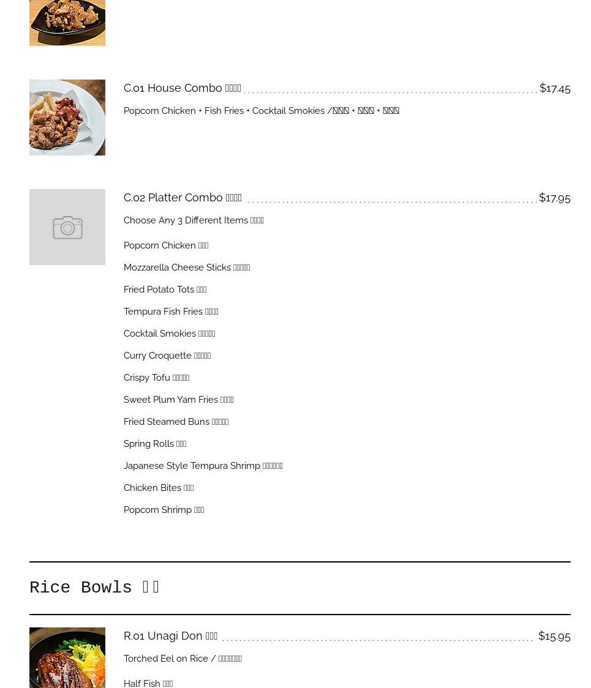This screenshot has height=688, width=591.
Task: Click the Rice Bowls section heading
Action: click(95, 588)
